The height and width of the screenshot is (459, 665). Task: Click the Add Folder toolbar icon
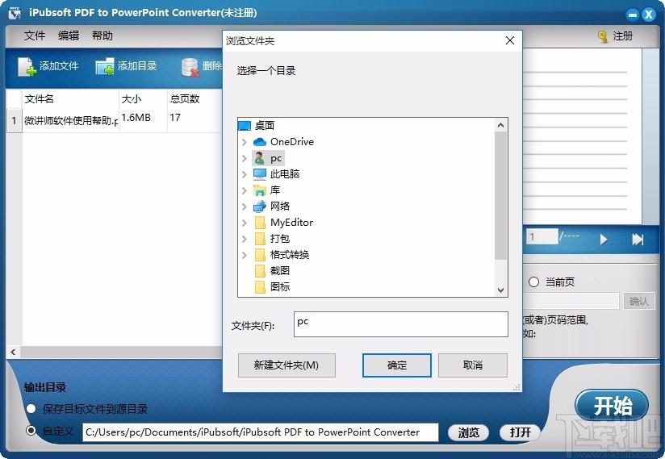coord(105,66)
